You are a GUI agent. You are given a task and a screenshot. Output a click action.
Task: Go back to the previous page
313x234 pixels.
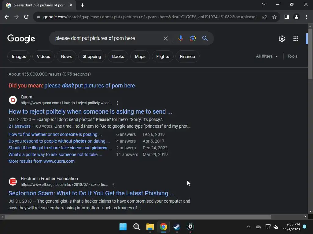pyautogui.click(x=7, y=17)
